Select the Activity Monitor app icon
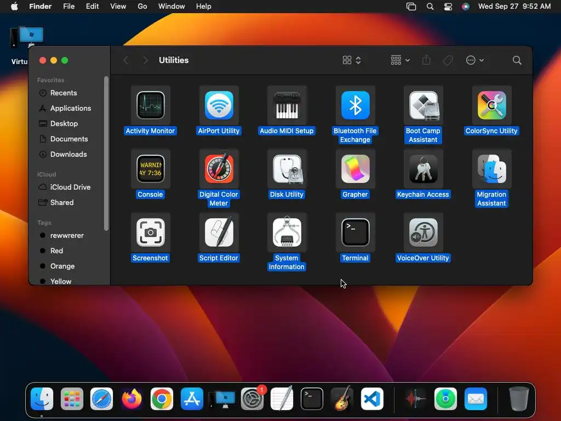Image resolution: width=561 pixels, height=421 pixels. click(x=150, y=105)
